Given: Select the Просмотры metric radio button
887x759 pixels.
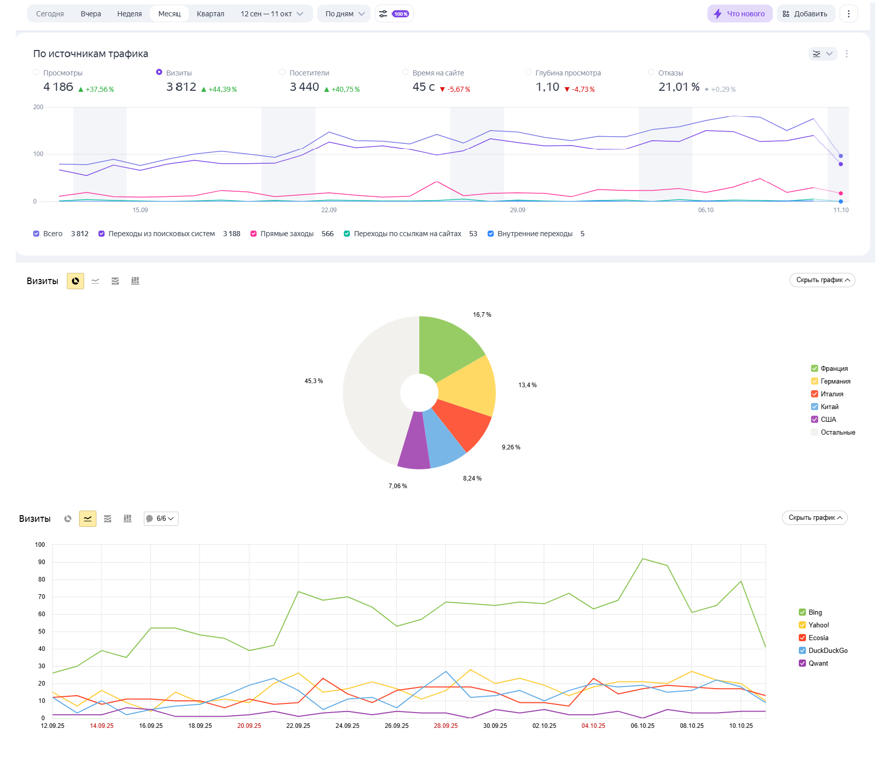Looking at the screenshot, I should click(x=36, y=72).
